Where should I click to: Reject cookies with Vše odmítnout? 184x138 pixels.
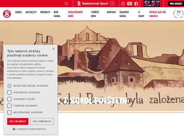(x=42, y=121)
